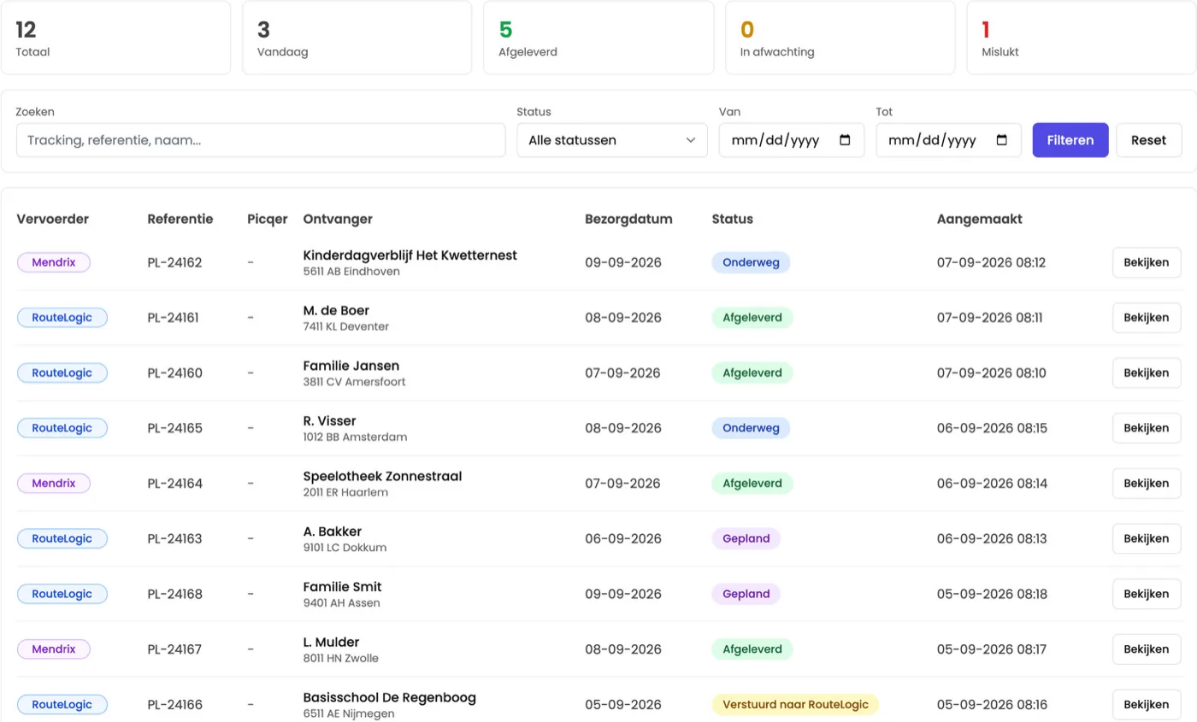Click the Mendrix badge for PL-24162
Viewport: 1197px width, 722px height.
(x=54, y=262)
